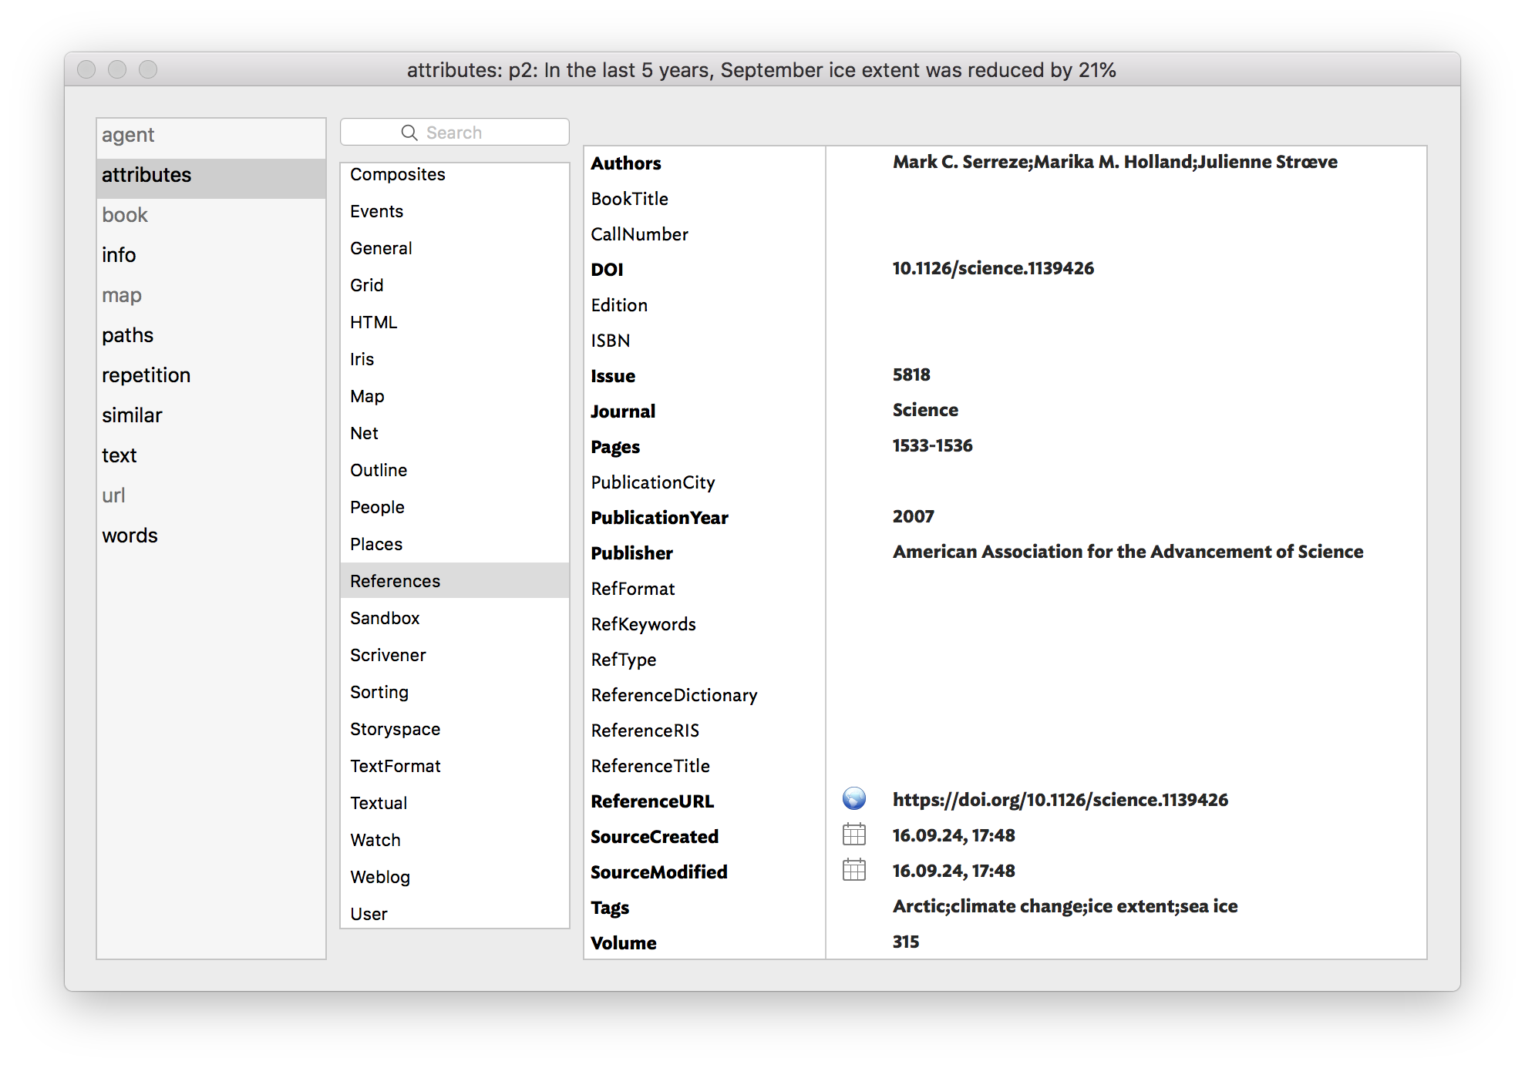Screen dimensions: 1525x1068
Task: Open the words tab
Action: click(x=130, y=536)
